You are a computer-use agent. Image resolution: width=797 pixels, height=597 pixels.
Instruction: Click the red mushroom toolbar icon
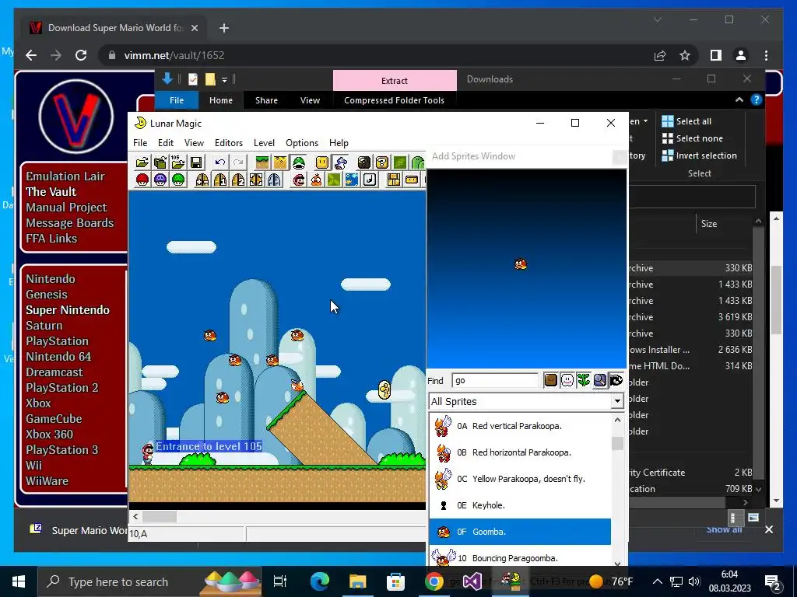(x=142, y=180)
